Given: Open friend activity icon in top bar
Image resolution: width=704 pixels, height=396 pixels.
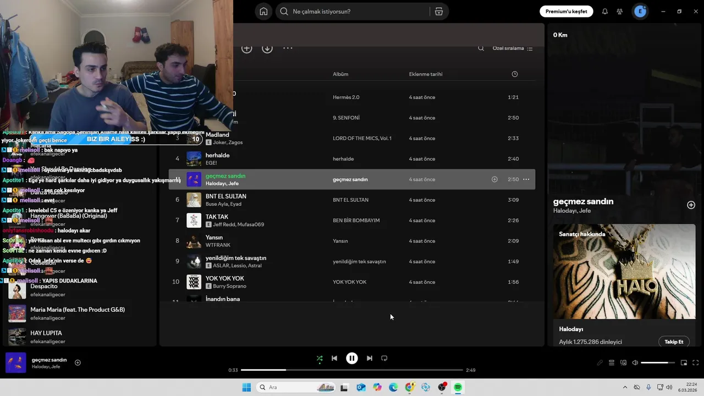Looking at the screenshot, I should coord(620,12).
